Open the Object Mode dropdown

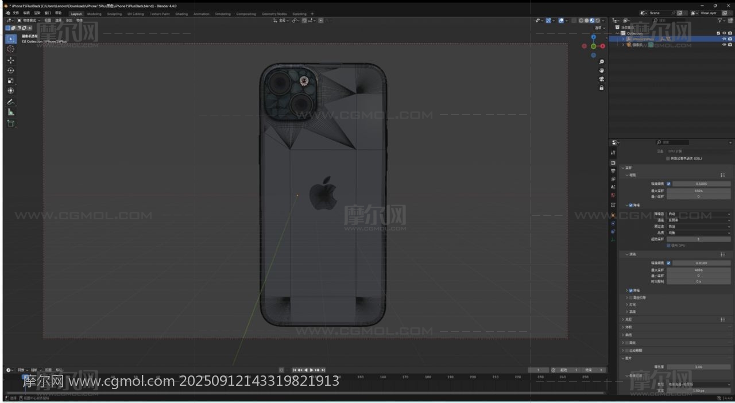coord(28,20)
